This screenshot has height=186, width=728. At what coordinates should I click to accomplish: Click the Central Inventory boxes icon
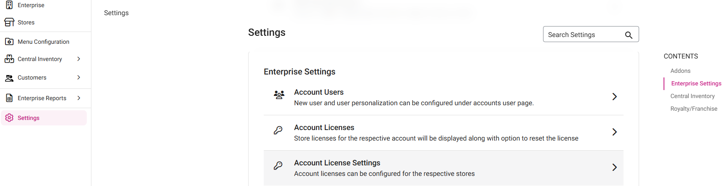(9, 59)
